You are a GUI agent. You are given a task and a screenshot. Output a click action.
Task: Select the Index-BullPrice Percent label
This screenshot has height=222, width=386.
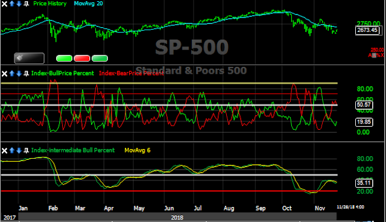pos(63,74)
